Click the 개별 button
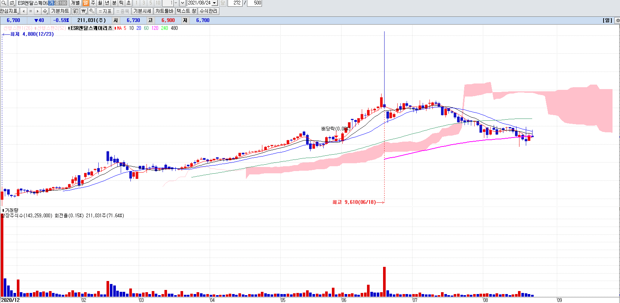 click(75, 3)
